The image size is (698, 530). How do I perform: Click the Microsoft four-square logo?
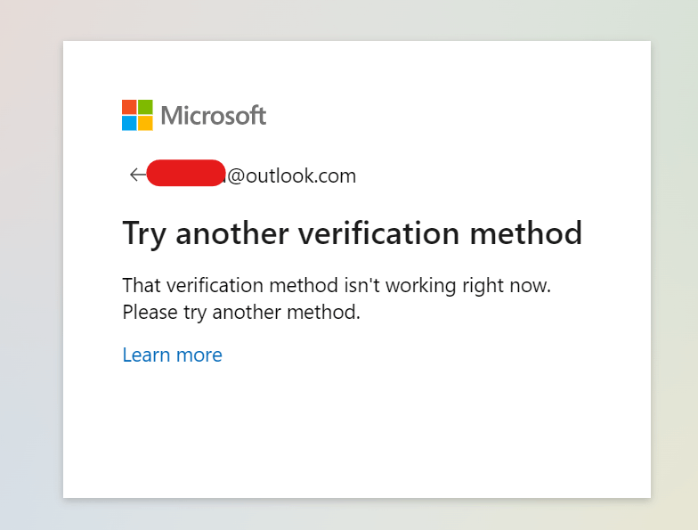[x=137, y=115]
